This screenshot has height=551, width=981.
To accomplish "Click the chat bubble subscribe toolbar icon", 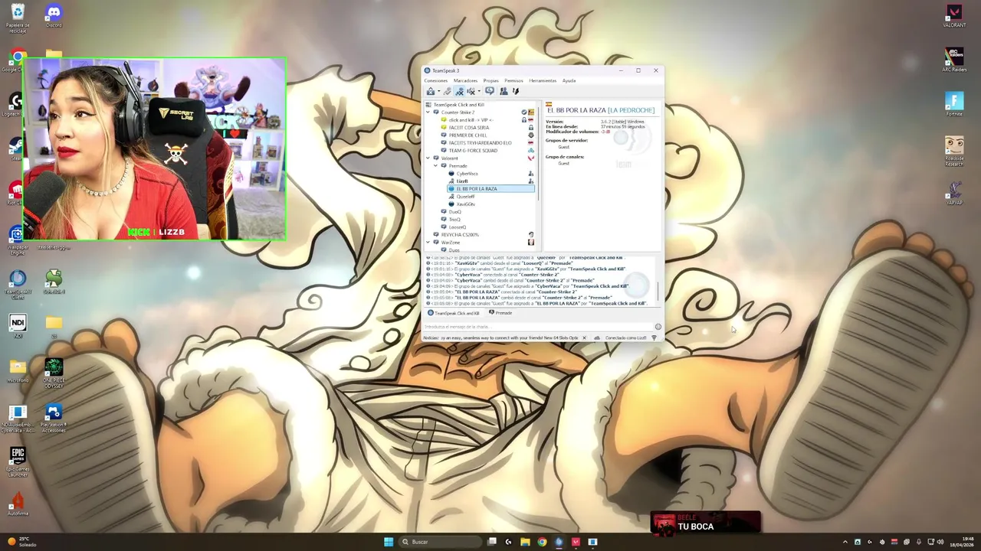I will point(490,91).
